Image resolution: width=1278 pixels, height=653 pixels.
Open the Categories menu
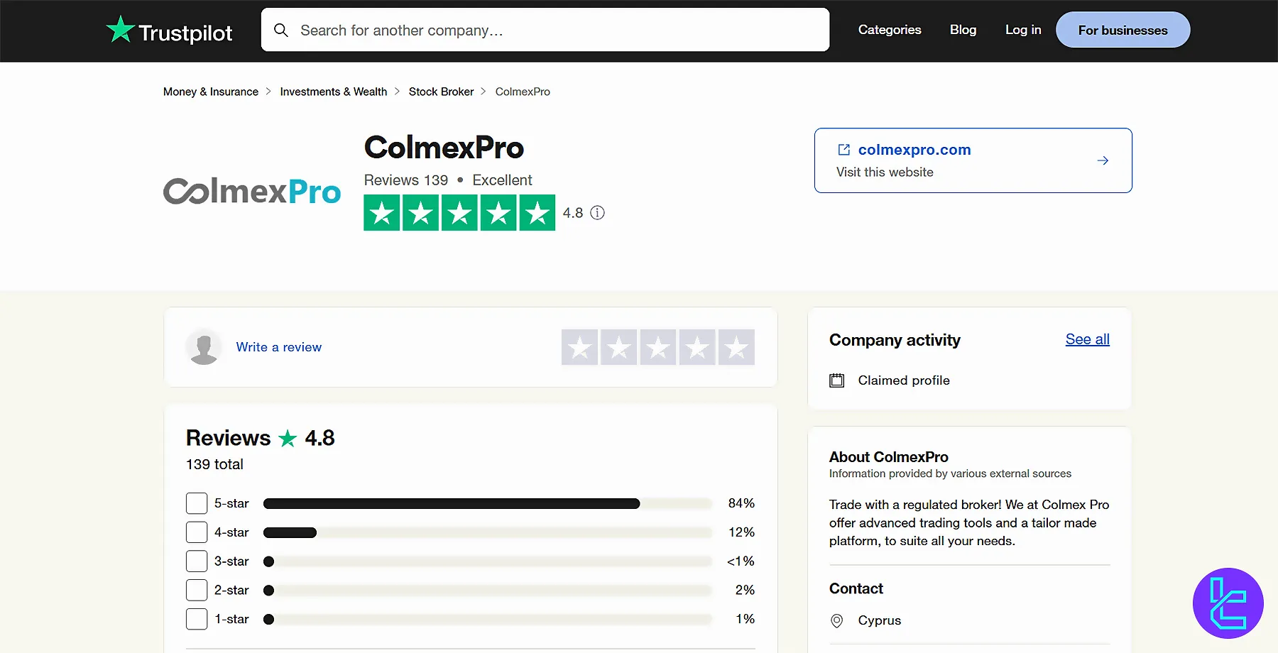tap(890, 30)
